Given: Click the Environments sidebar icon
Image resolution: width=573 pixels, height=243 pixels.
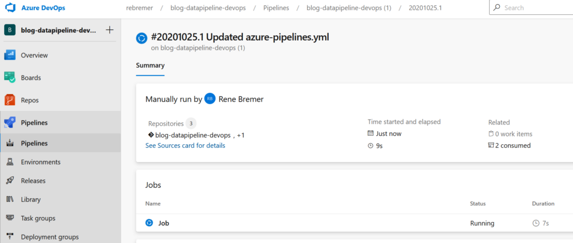Looking at the screenshot, I should click(x=10, y=162).
